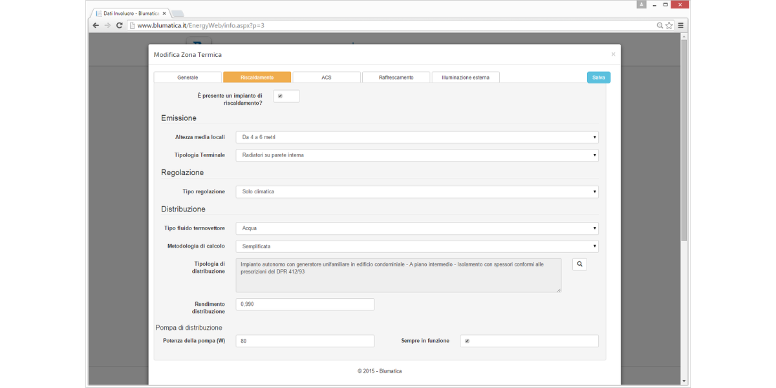The height and width of the screenshot is (388, 776).
Task: Choose a Metodologia di calcolo option
Action: click(416, 246)
